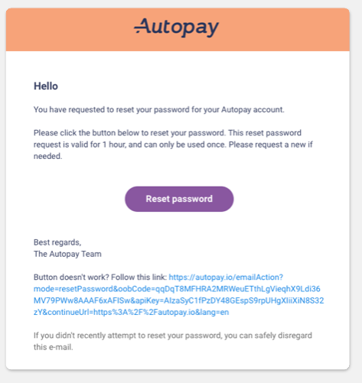Image resolution: width=362 pixels, height=383 pixels.
Task: Click the link line starting with mode=resetPassword
Action: pos(177,289)
